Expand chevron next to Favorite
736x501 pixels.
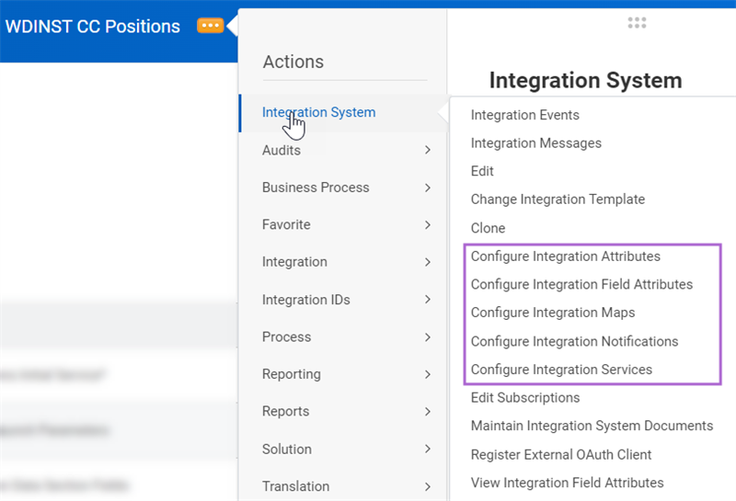428,224
